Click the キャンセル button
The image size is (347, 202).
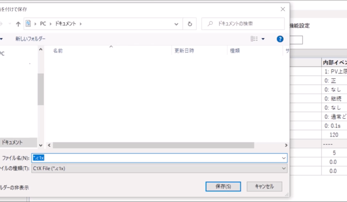tap(264, 186)
